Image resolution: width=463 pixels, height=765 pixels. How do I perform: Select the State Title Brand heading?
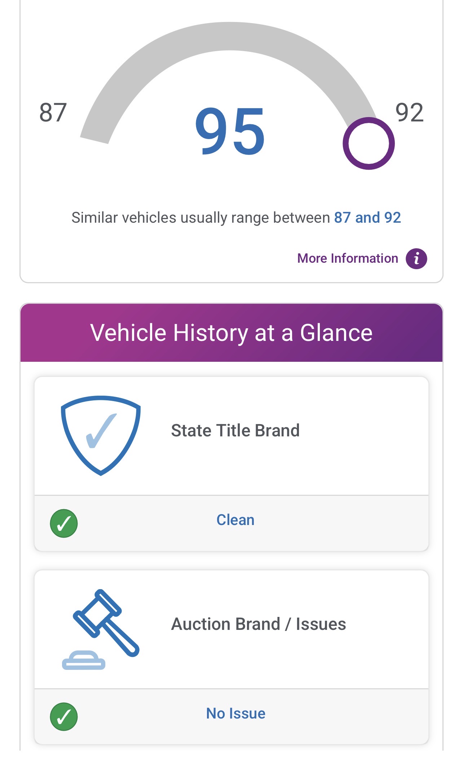tap(235, 430)
